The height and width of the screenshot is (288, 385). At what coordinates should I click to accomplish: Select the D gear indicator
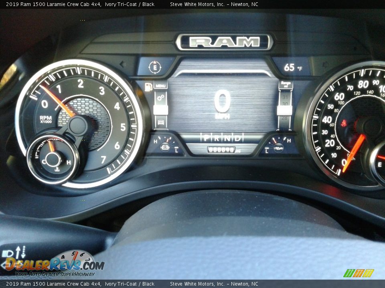(237, 138)
